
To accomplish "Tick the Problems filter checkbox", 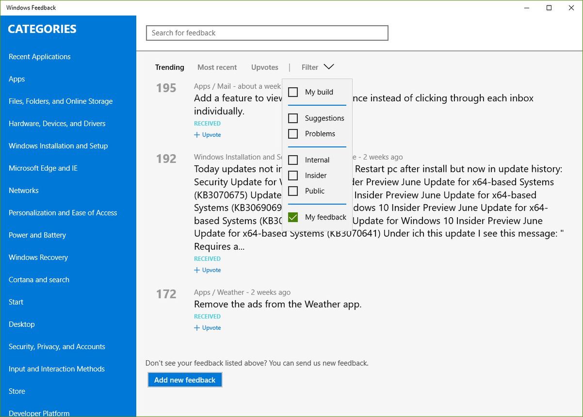I will [293, 133].
